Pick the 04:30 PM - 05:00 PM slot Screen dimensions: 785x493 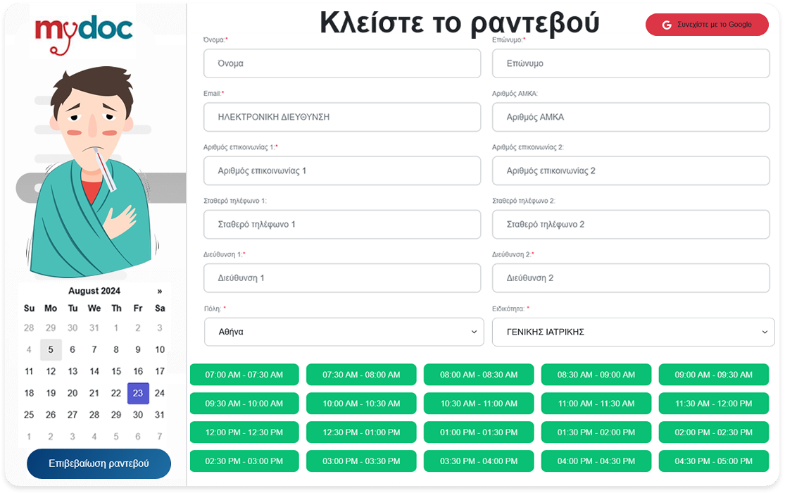coord(713,461)
